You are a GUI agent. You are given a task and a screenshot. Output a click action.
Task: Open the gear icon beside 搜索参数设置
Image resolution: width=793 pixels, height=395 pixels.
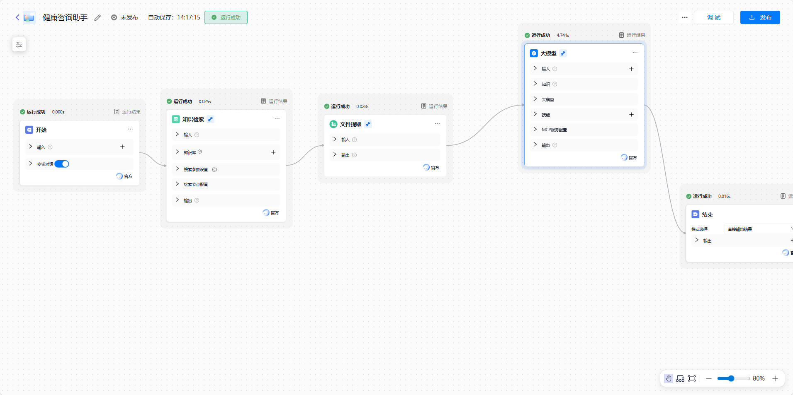click(x=214, y=169)
